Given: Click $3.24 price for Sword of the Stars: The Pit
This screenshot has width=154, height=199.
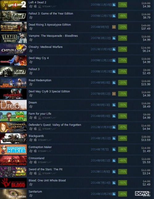Looking at the screenshot, I should (x=146, y=173).
